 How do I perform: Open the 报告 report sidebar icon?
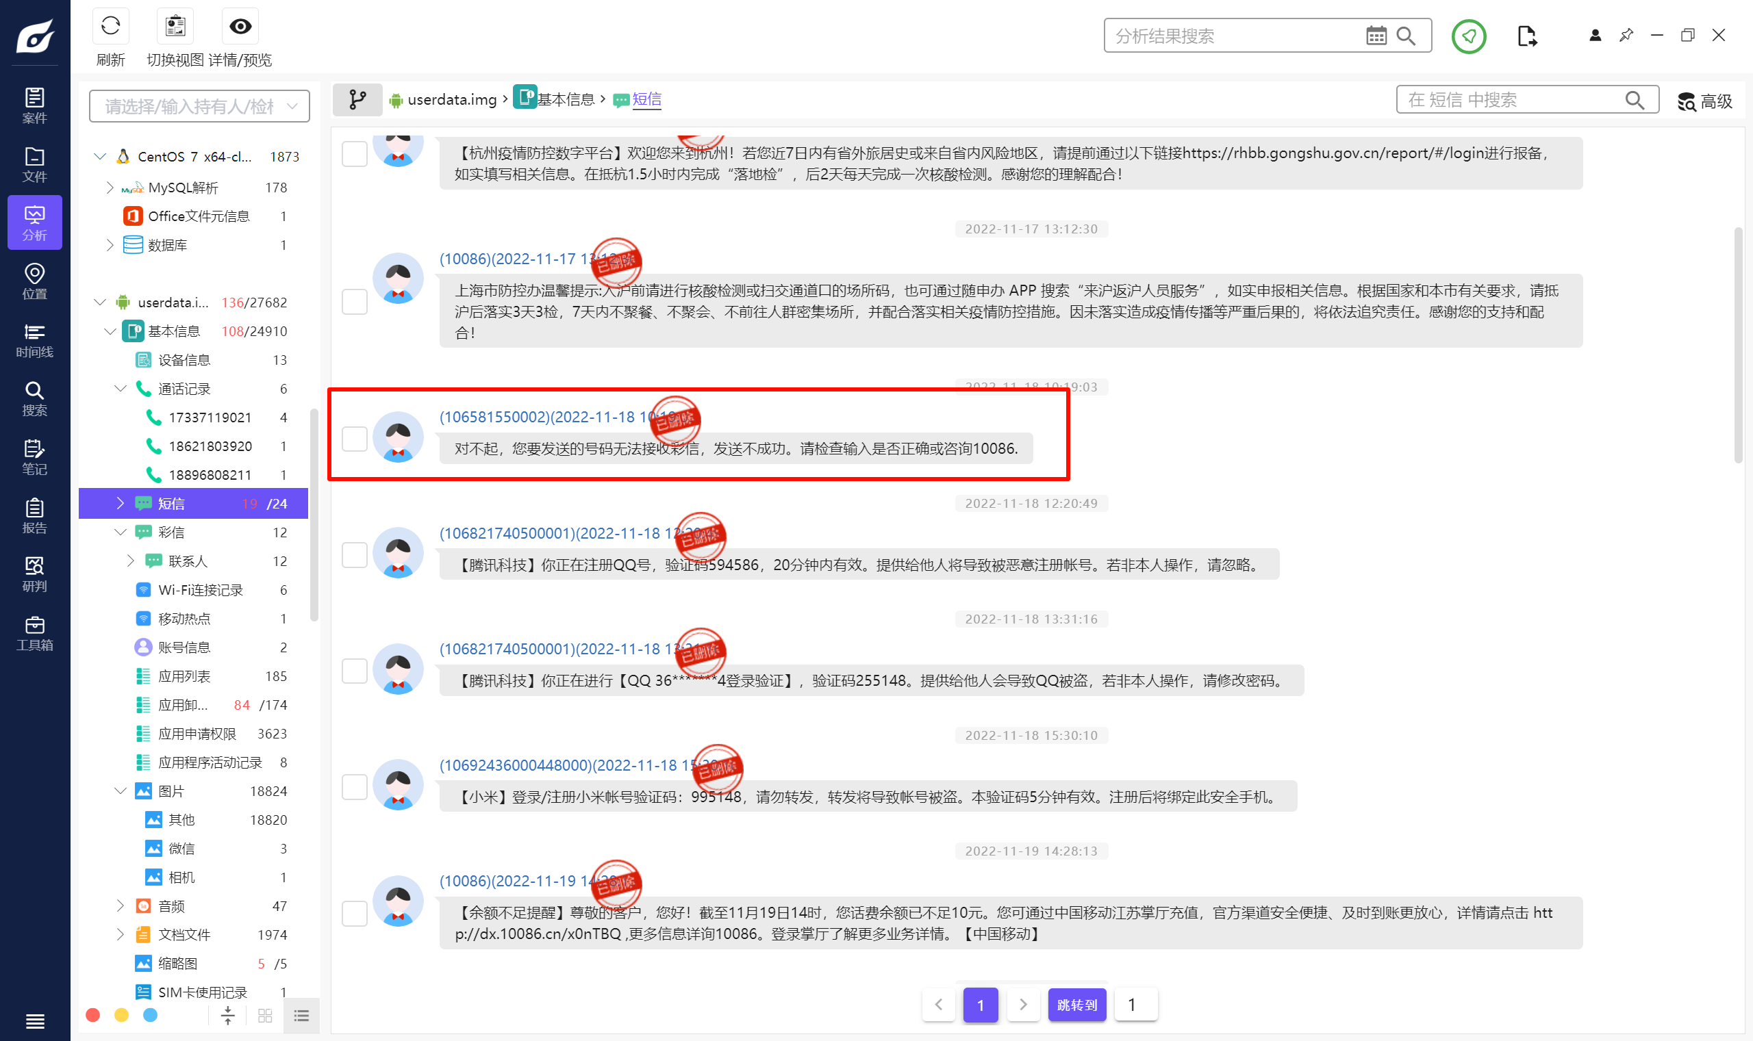[x=34, y=515]
